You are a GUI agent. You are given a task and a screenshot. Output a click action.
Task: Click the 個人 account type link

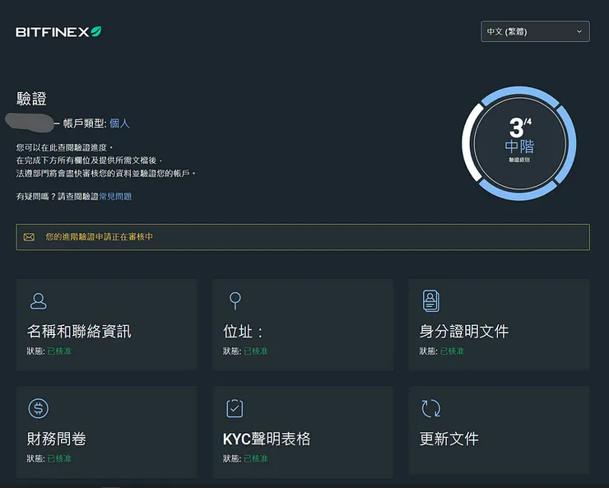(x=119, y=123)
